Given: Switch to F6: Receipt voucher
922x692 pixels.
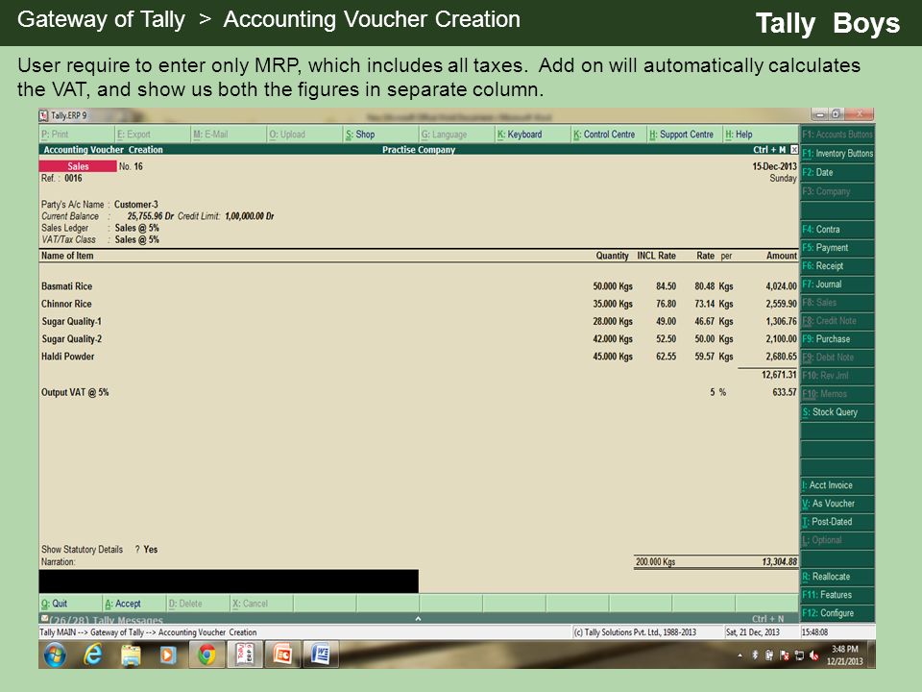Looking at the screenshot, I should 837,265.
